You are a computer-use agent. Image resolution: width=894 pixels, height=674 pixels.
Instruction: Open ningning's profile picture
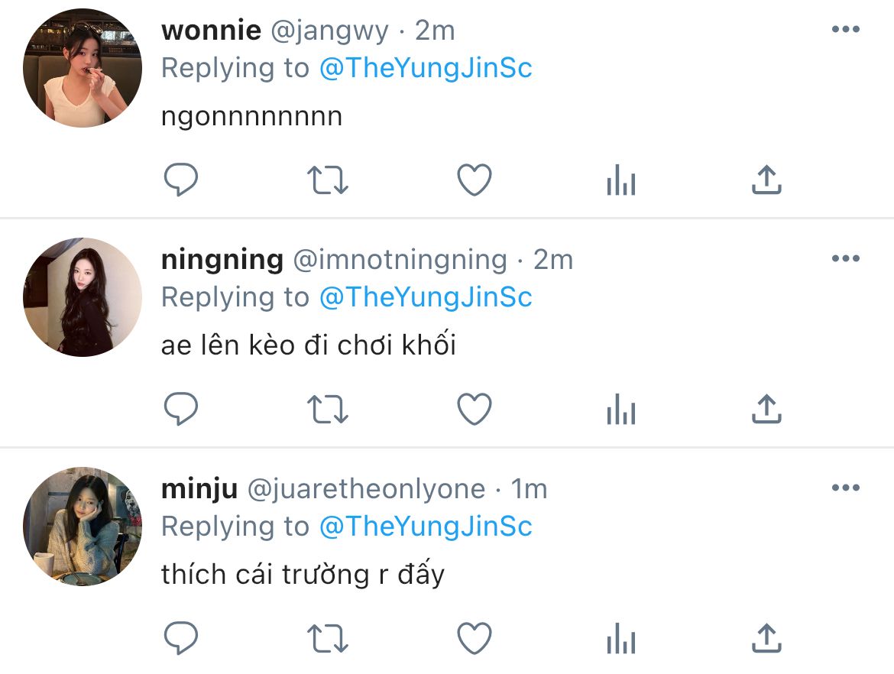[x=83, y=297]
